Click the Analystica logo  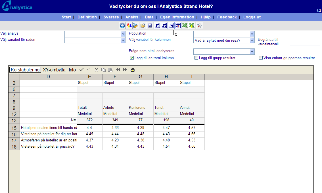point(17,6)
